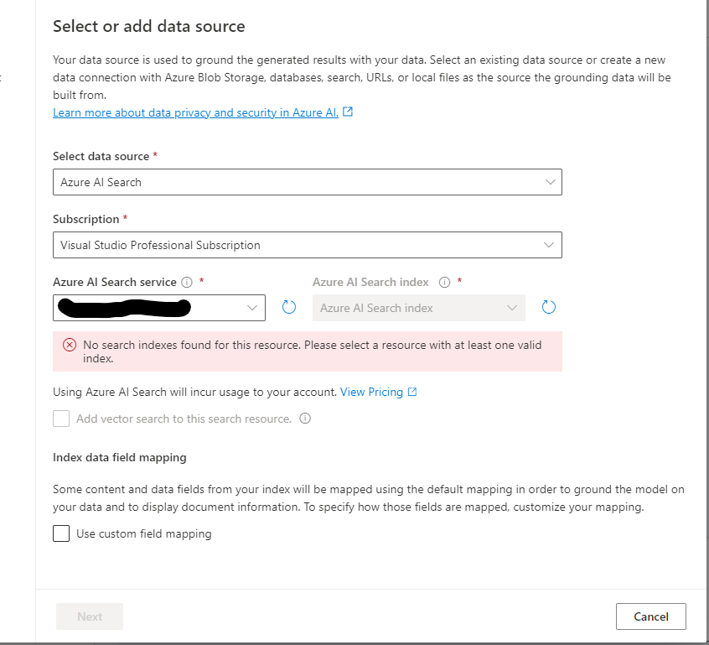Enable Use custom field mapping checkbox
Screen dimensions: 709x645
click(61, 533)
